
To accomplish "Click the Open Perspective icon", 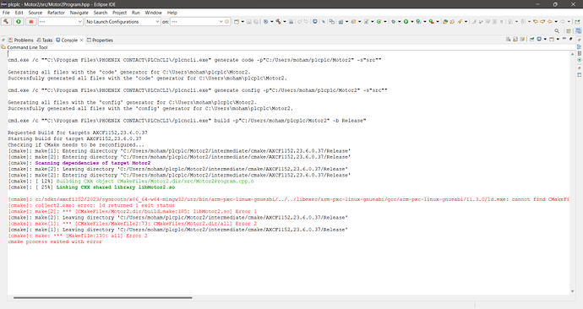I will (569, 31).
